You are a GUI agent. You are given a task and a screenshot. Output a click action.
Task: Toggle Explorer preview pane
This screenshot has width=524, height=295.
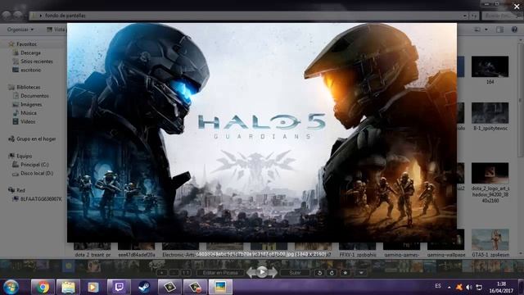pyautogui.click(x=500, y=29)
